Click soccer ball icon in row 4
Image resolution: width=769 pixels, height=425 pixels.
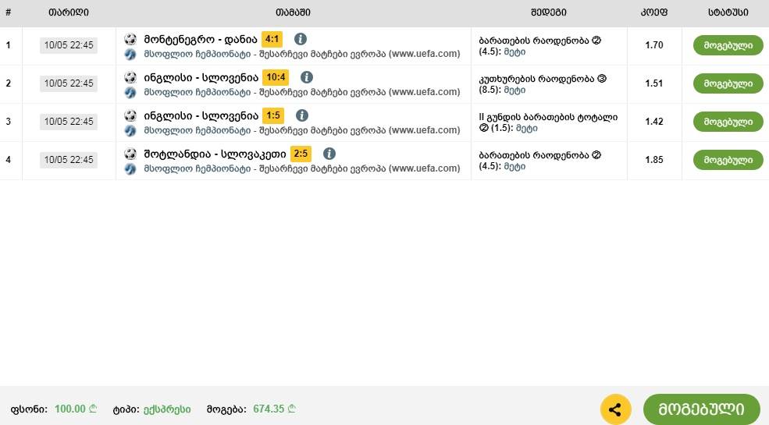point(130,154)
